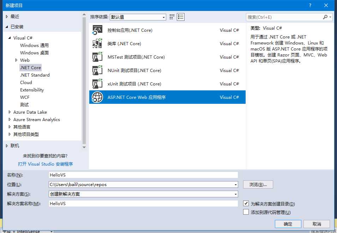Click the 名称 HelloVS input field
The height and width of the screenshot is (233, 337).
click(143, 175)
